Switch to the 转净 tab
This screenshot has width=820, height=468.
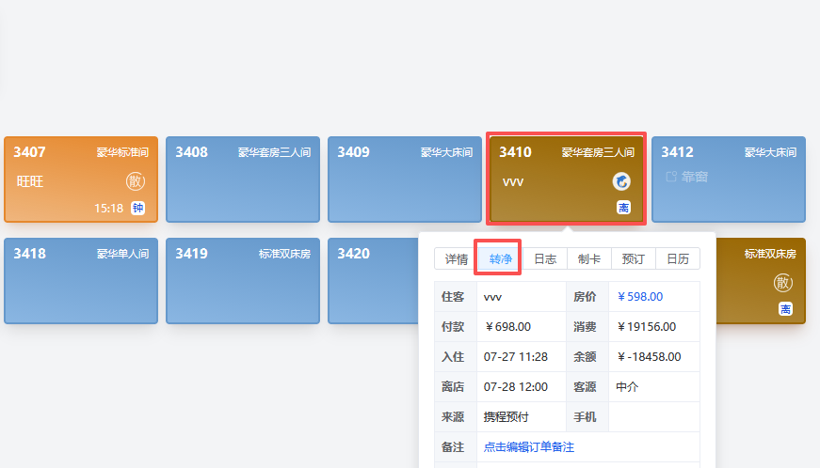[x=501, y=258]
